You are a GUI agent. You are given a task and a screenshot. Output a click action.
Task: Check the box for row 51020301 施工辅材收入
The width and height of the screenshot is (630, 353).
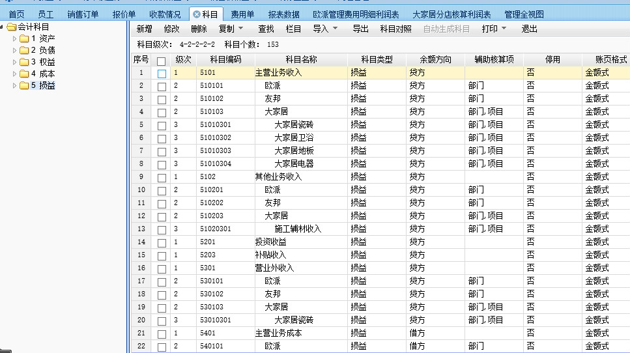162,230
